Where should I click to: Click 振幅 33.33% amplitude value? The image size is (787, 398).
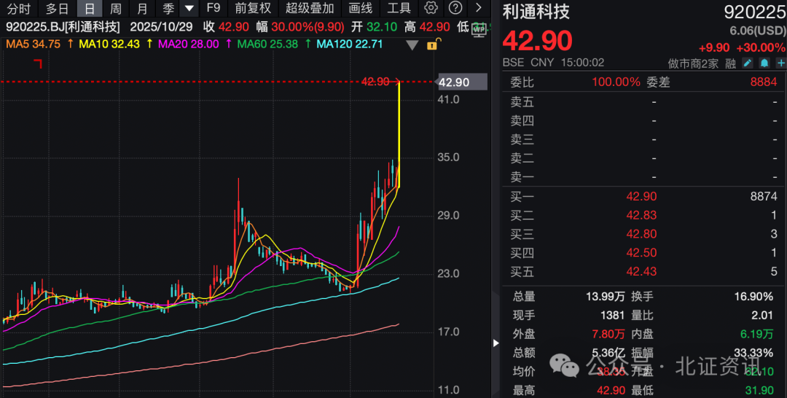coord(753,354)
